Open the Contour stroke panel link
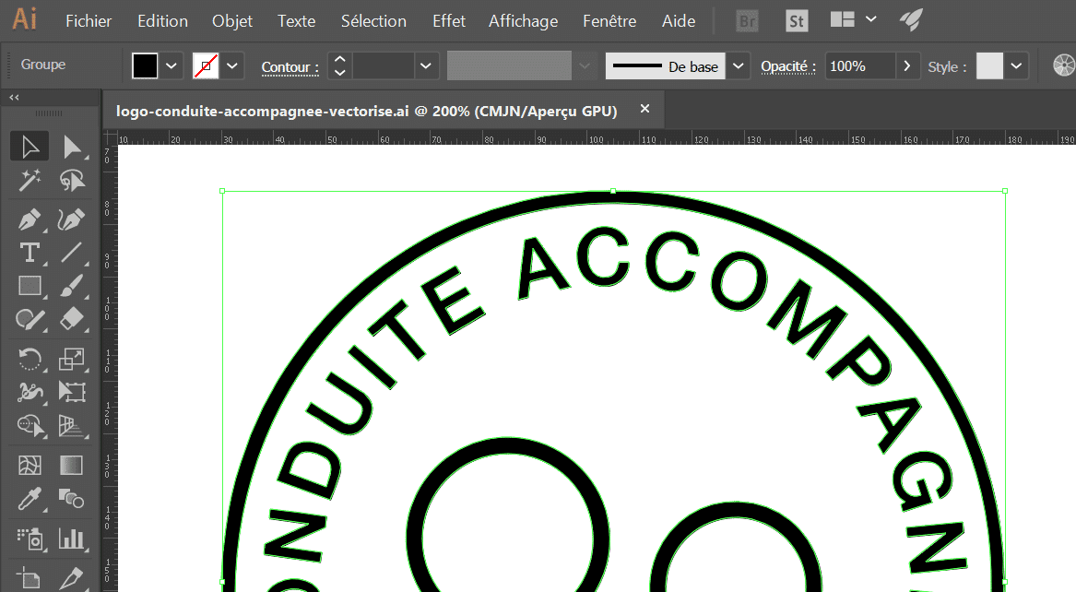 click(x=290, y=67)
